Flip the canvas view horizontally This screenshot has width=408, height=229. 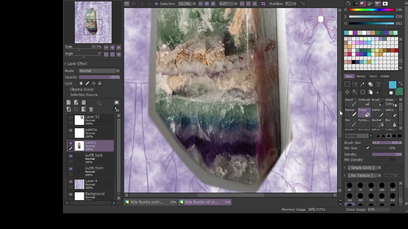263,4
